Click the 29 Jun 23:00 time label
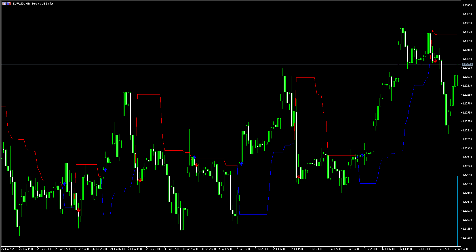 click(154, 249)
